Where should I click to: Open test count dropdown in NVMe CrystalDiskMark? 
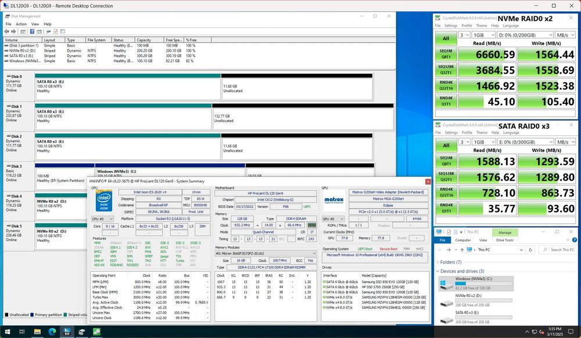click(464, 35)
